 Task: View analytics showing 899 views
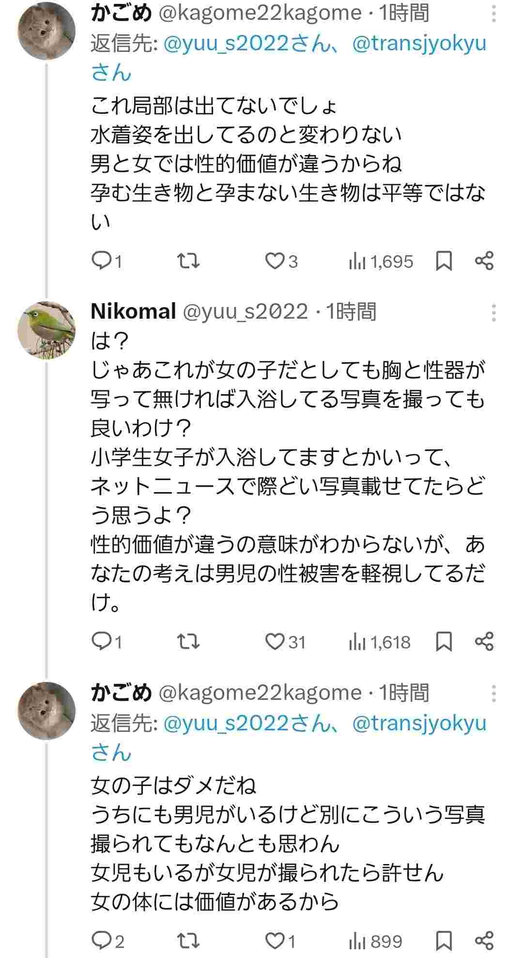click(x=375, y=941)
